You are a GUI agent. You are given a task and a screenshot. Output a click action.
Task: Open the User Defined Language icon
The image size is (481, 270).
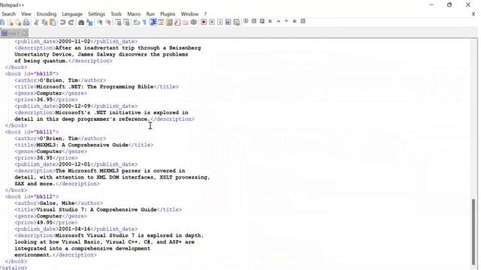[x=161, y=22]
